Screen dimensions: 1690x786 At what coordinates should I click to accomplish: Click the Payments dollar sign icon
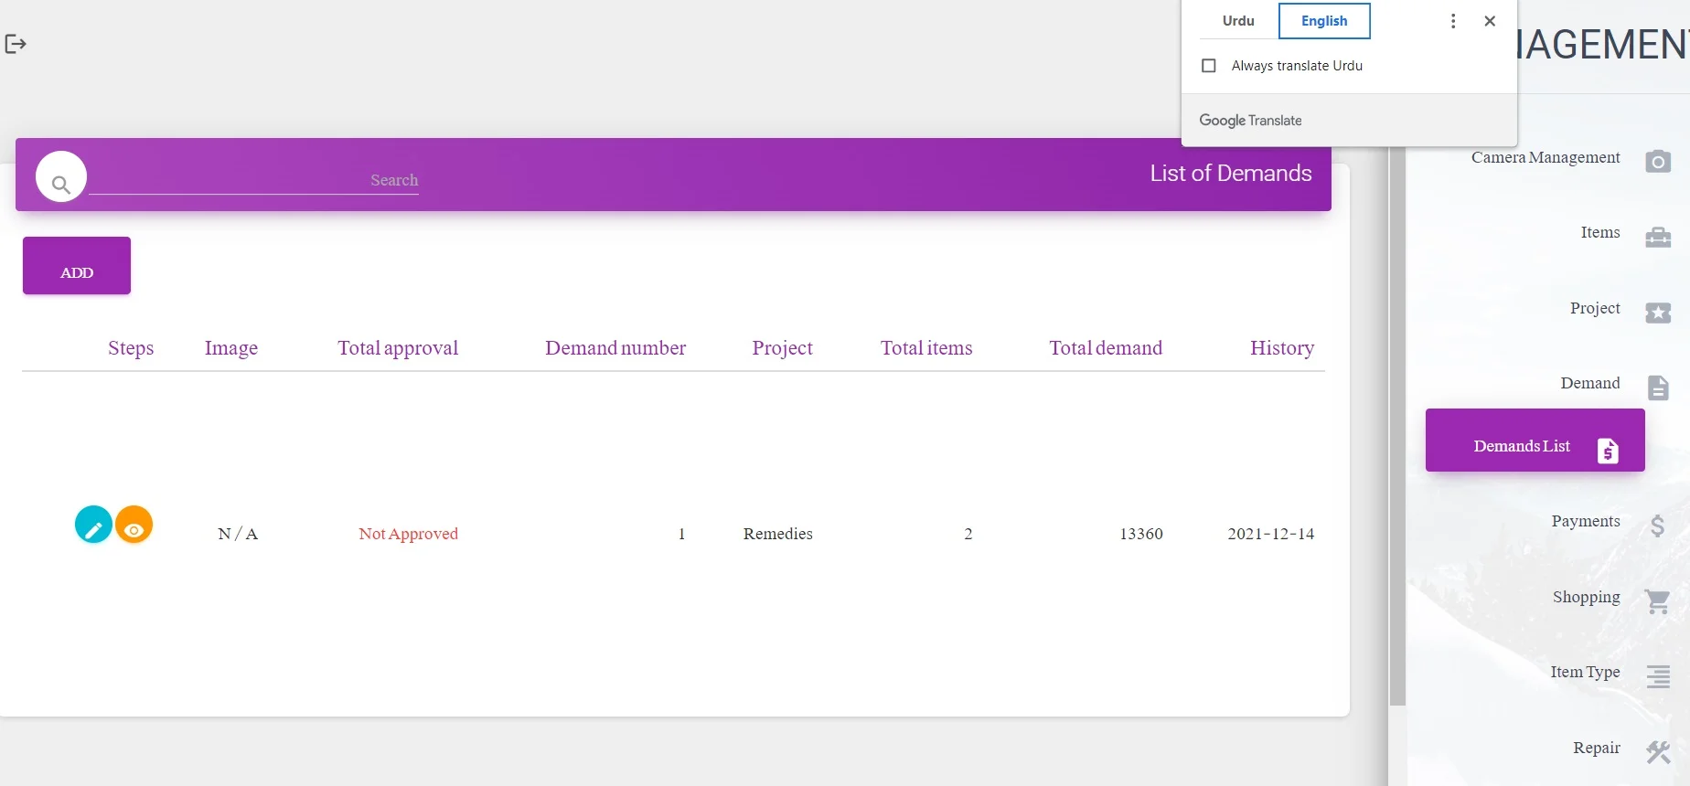[x=1657, y=526]
